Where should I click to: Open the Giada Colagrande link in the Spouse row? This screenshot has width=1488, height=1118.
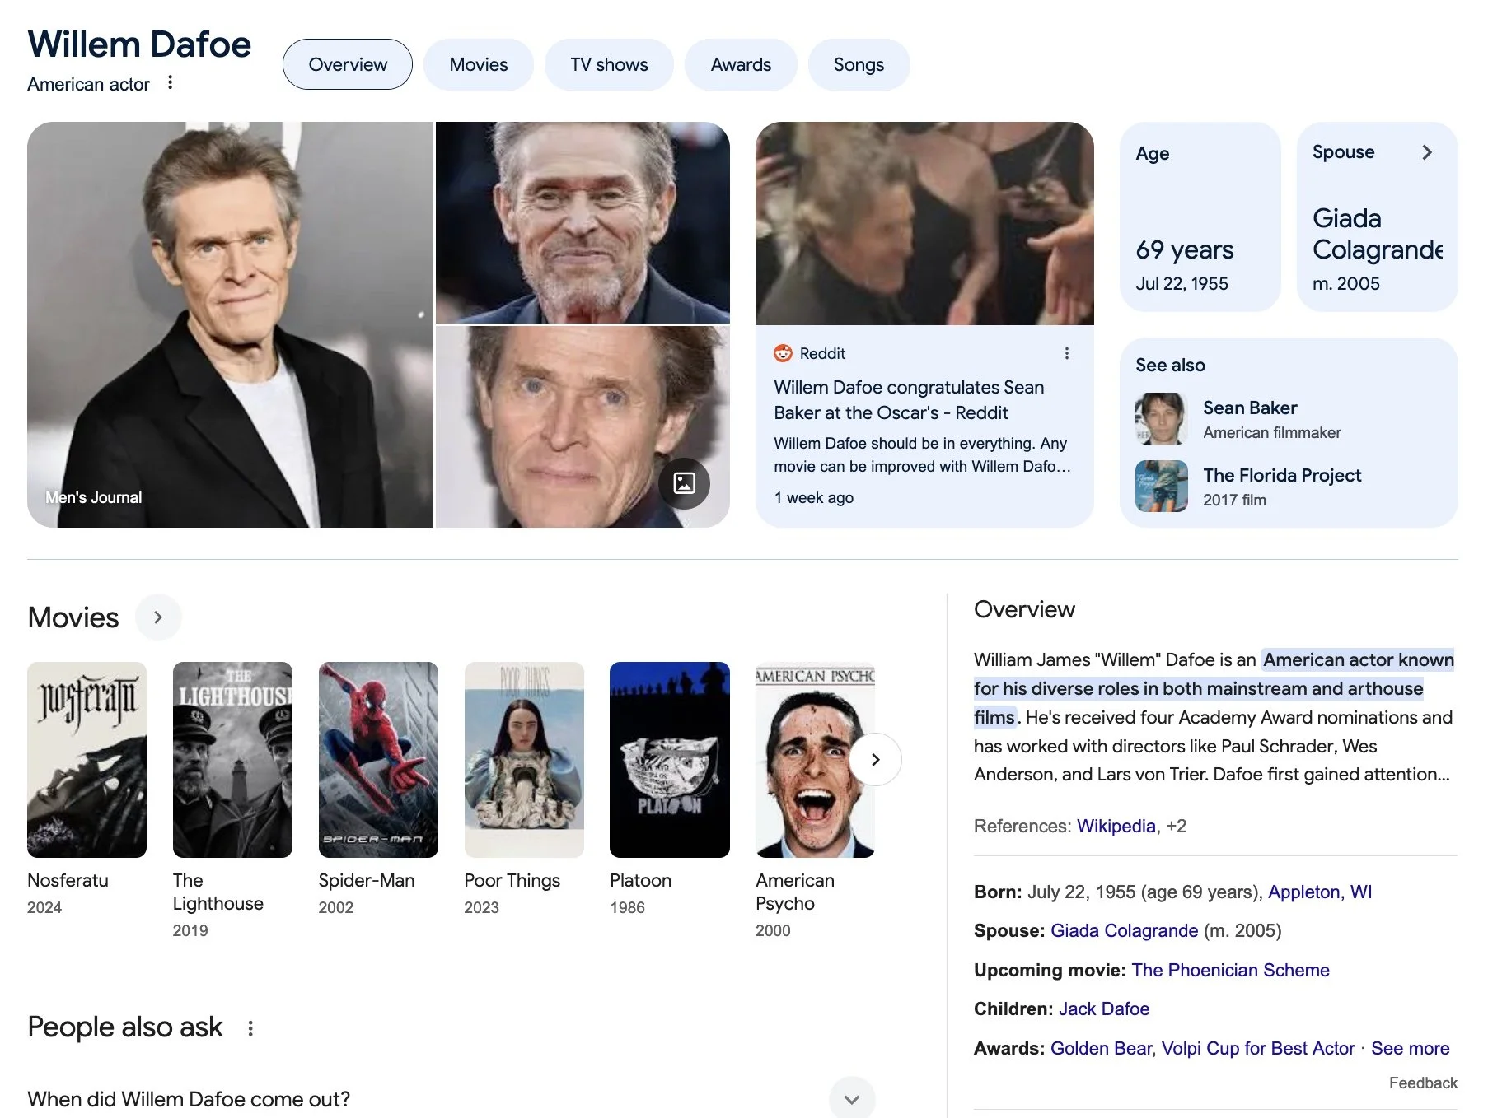point(1124,930)
